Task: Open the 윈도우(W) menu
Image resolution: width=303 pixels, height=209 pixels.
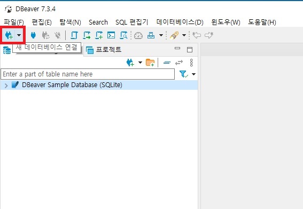Action: [x=226, y=22]
